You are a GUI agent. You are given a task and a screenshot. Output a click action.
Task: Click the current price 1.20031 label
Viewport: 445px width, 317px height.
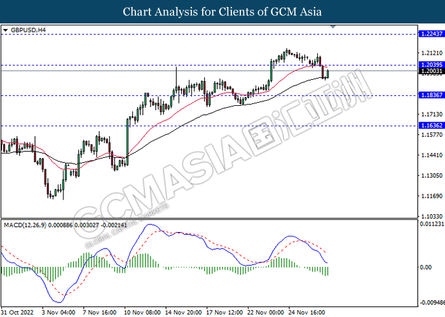pyautogui.click(x=432, y=71)
